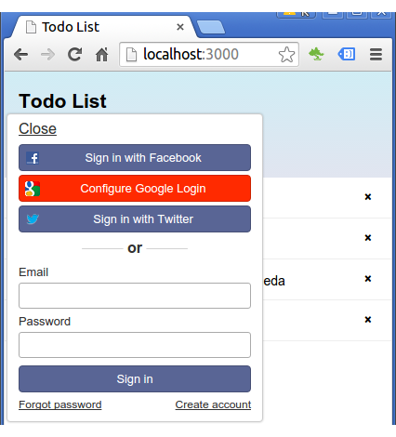Sign in with Twitter
The height and width of the screenshot is (437, 396).
135,219
